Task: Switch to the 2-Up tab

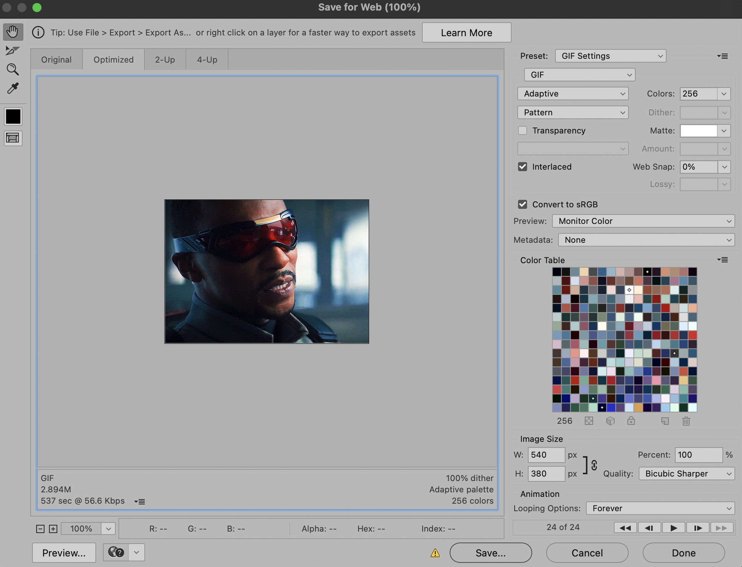Action: pos(165,60)
